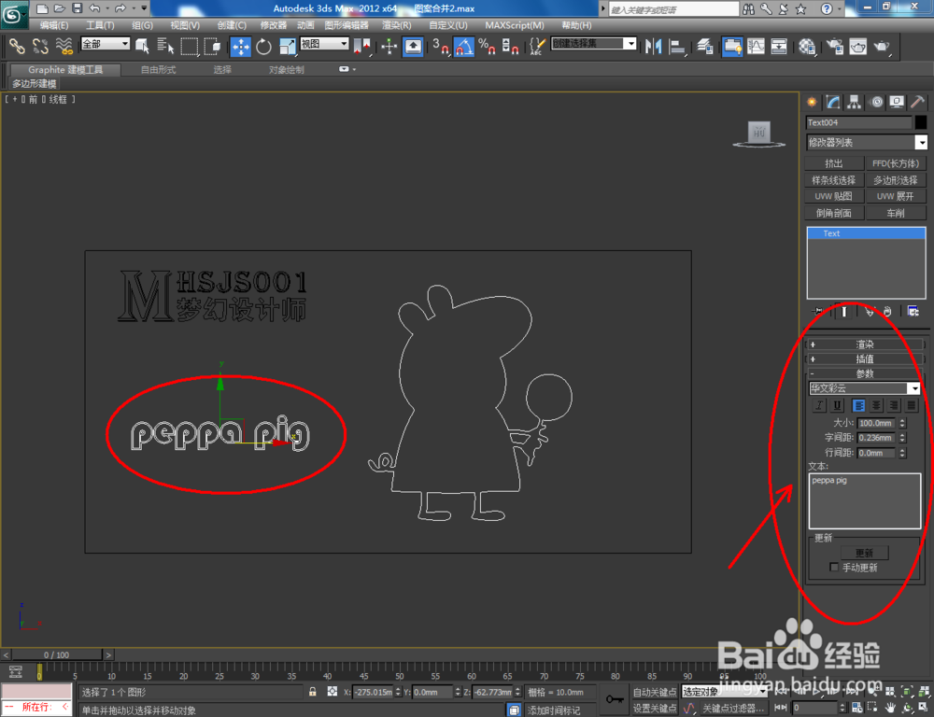Toggle Percent Snap
Image resolution: width=934 pixels, height=717 pixels.
pyautogui.click(x=487, y=46)
